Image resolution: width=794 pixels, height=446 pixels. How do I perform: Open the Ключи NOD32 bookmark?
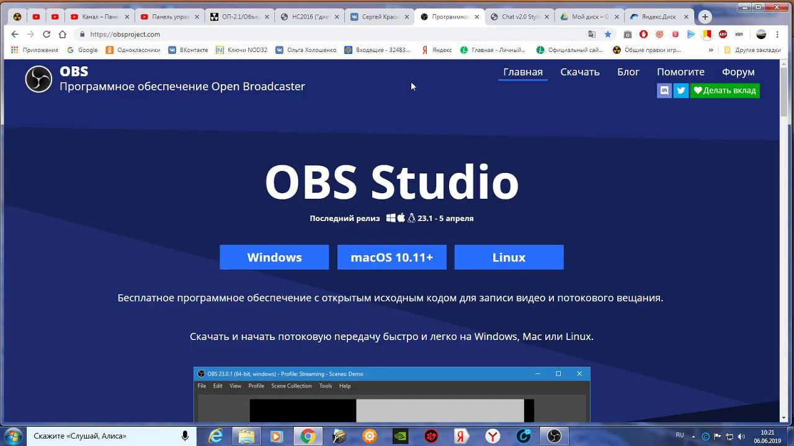coord(241,50)
